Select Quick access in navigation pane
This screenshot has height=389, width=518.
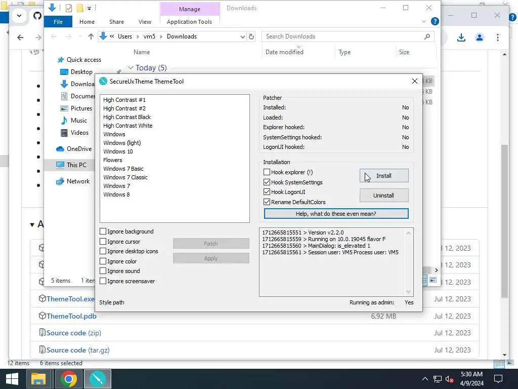79,60
